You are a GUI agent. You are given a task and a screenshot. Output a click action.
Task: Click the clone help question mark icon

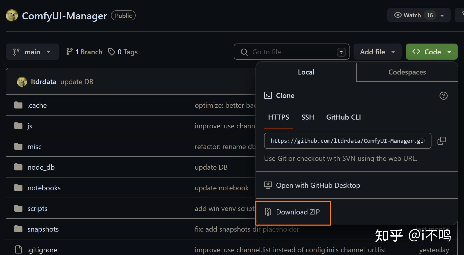tap(443, 96)
